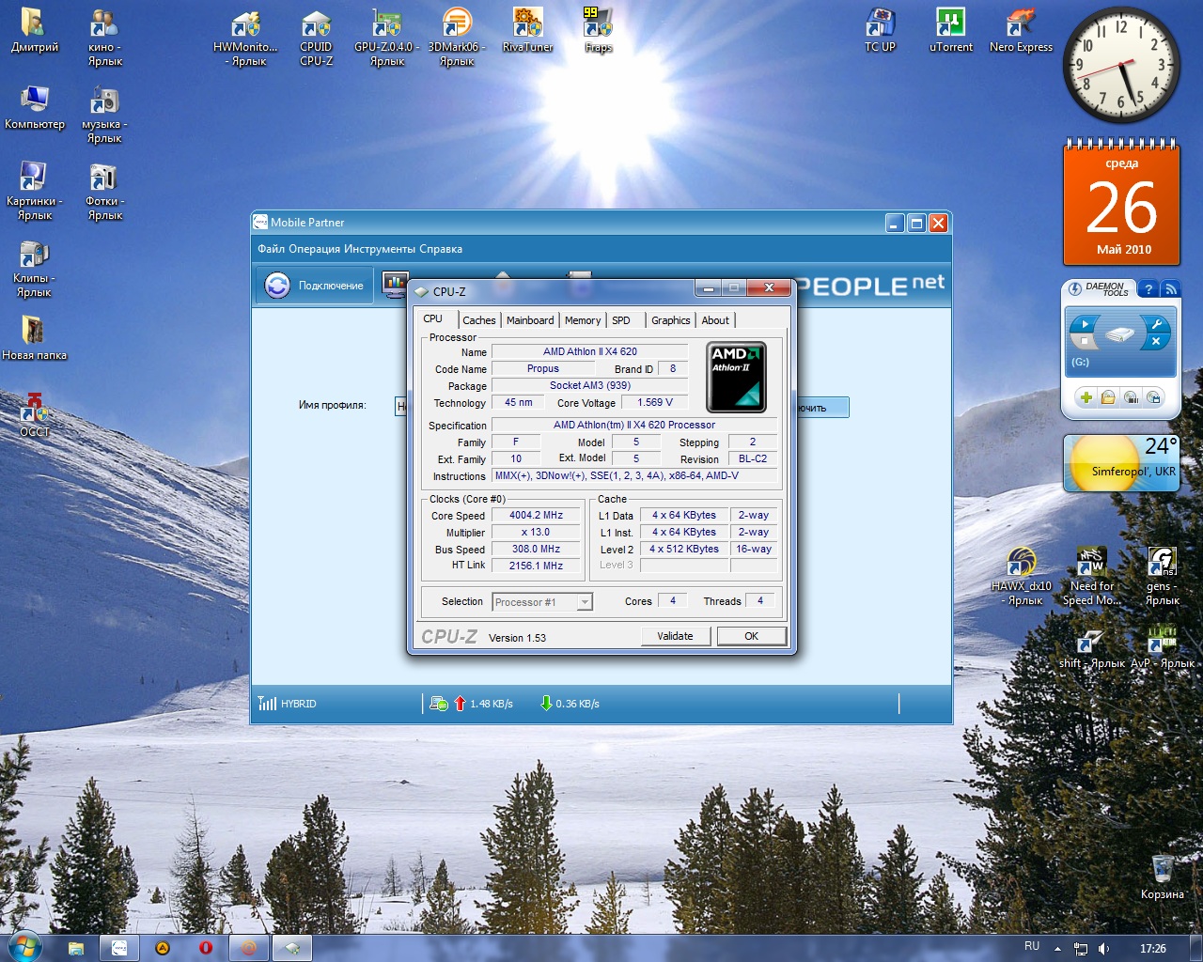
Task: Click the analog clock gadget
Action: [1121, 66]
